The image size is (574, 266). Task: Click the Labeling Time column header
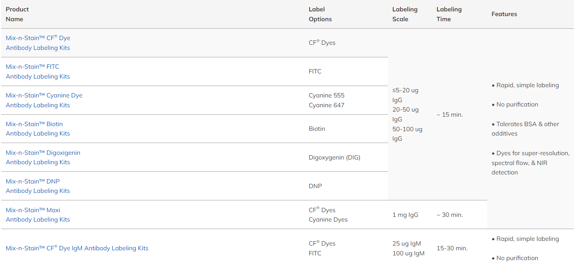coord(449,14)
